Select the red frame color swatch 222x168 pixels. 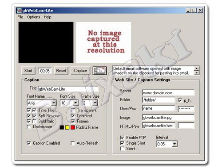pos(73,127)
